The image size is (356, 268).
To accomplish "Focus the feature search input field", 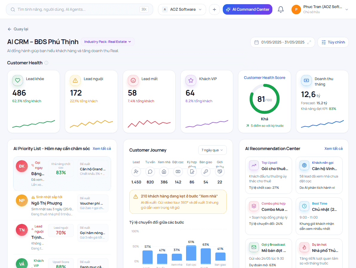I will [x=79, y=10].
